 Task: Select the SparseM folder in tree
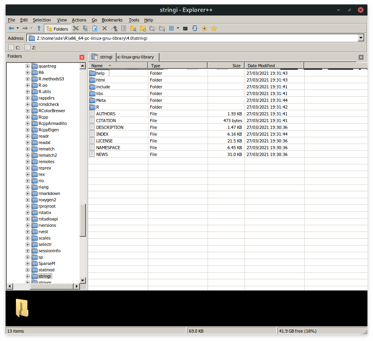coord(44,263)
